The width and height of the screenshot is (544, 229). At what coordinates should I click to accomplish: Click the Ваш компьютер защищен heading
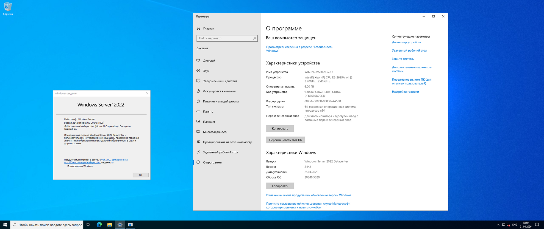point(292,38)
